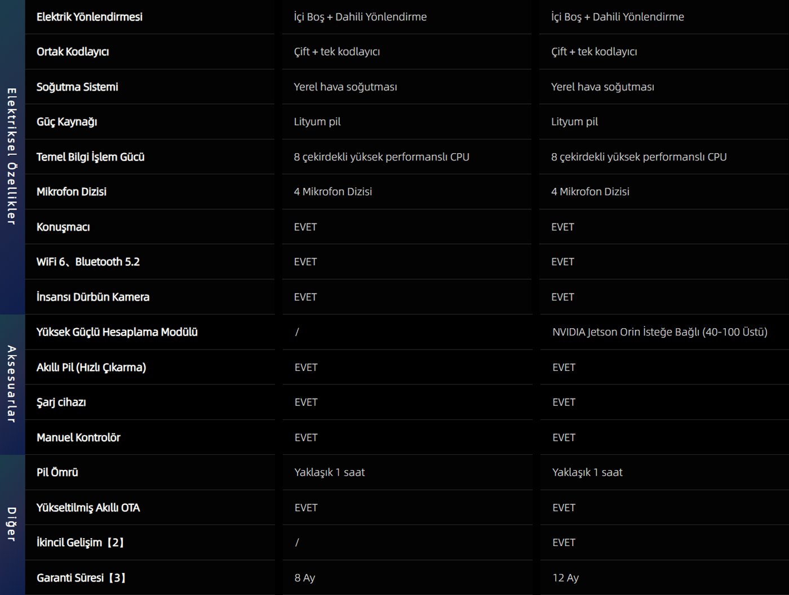Select WiFi 6、Bluetooth 5.2 label
789x595 pixels.
click(x=88, y=262)
